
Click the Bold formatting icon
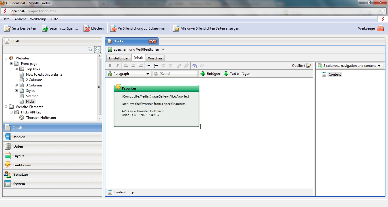(x=110, y=66)
